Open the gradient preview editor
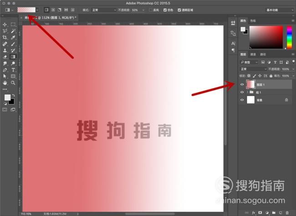 click(26, 10)
